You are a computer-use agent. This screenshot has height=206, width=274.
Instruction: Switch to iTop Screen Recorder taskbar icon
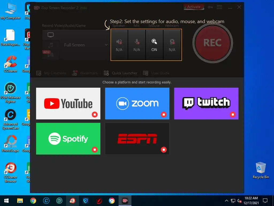coord(125,201)
